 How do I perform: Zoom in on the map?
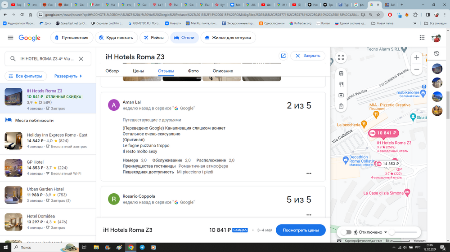[x=417, y=57]
